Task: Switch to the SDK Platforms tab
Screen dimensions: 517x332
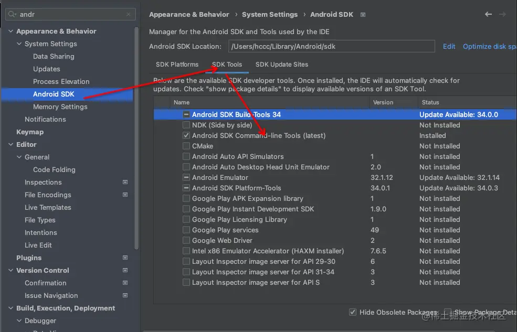Action: coord(177,65)
